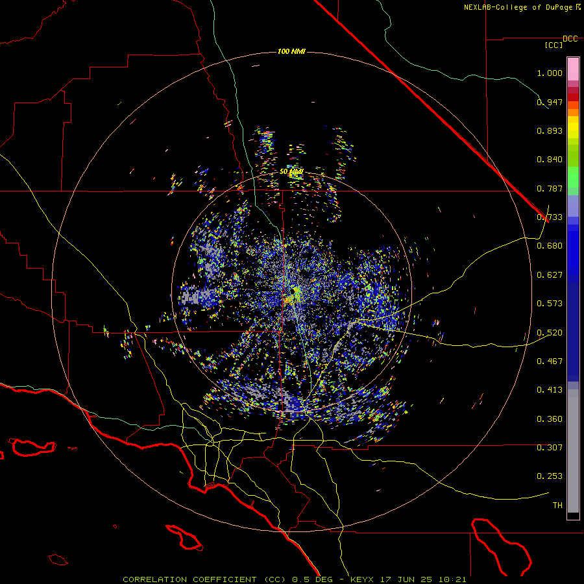Select the 0.413 legend value
The width and height of the screenshot is (584, 584).
click(550, 390)
